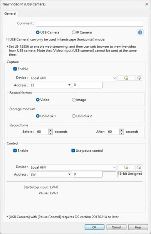Open the Control Device dropdown Local HMI

tap(73, 167)
